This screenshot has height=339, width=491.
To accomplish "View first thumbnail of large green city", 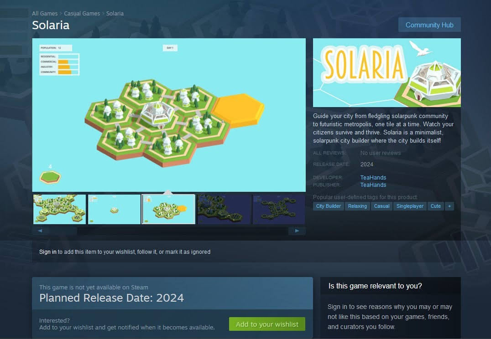I will coord(59,209).
